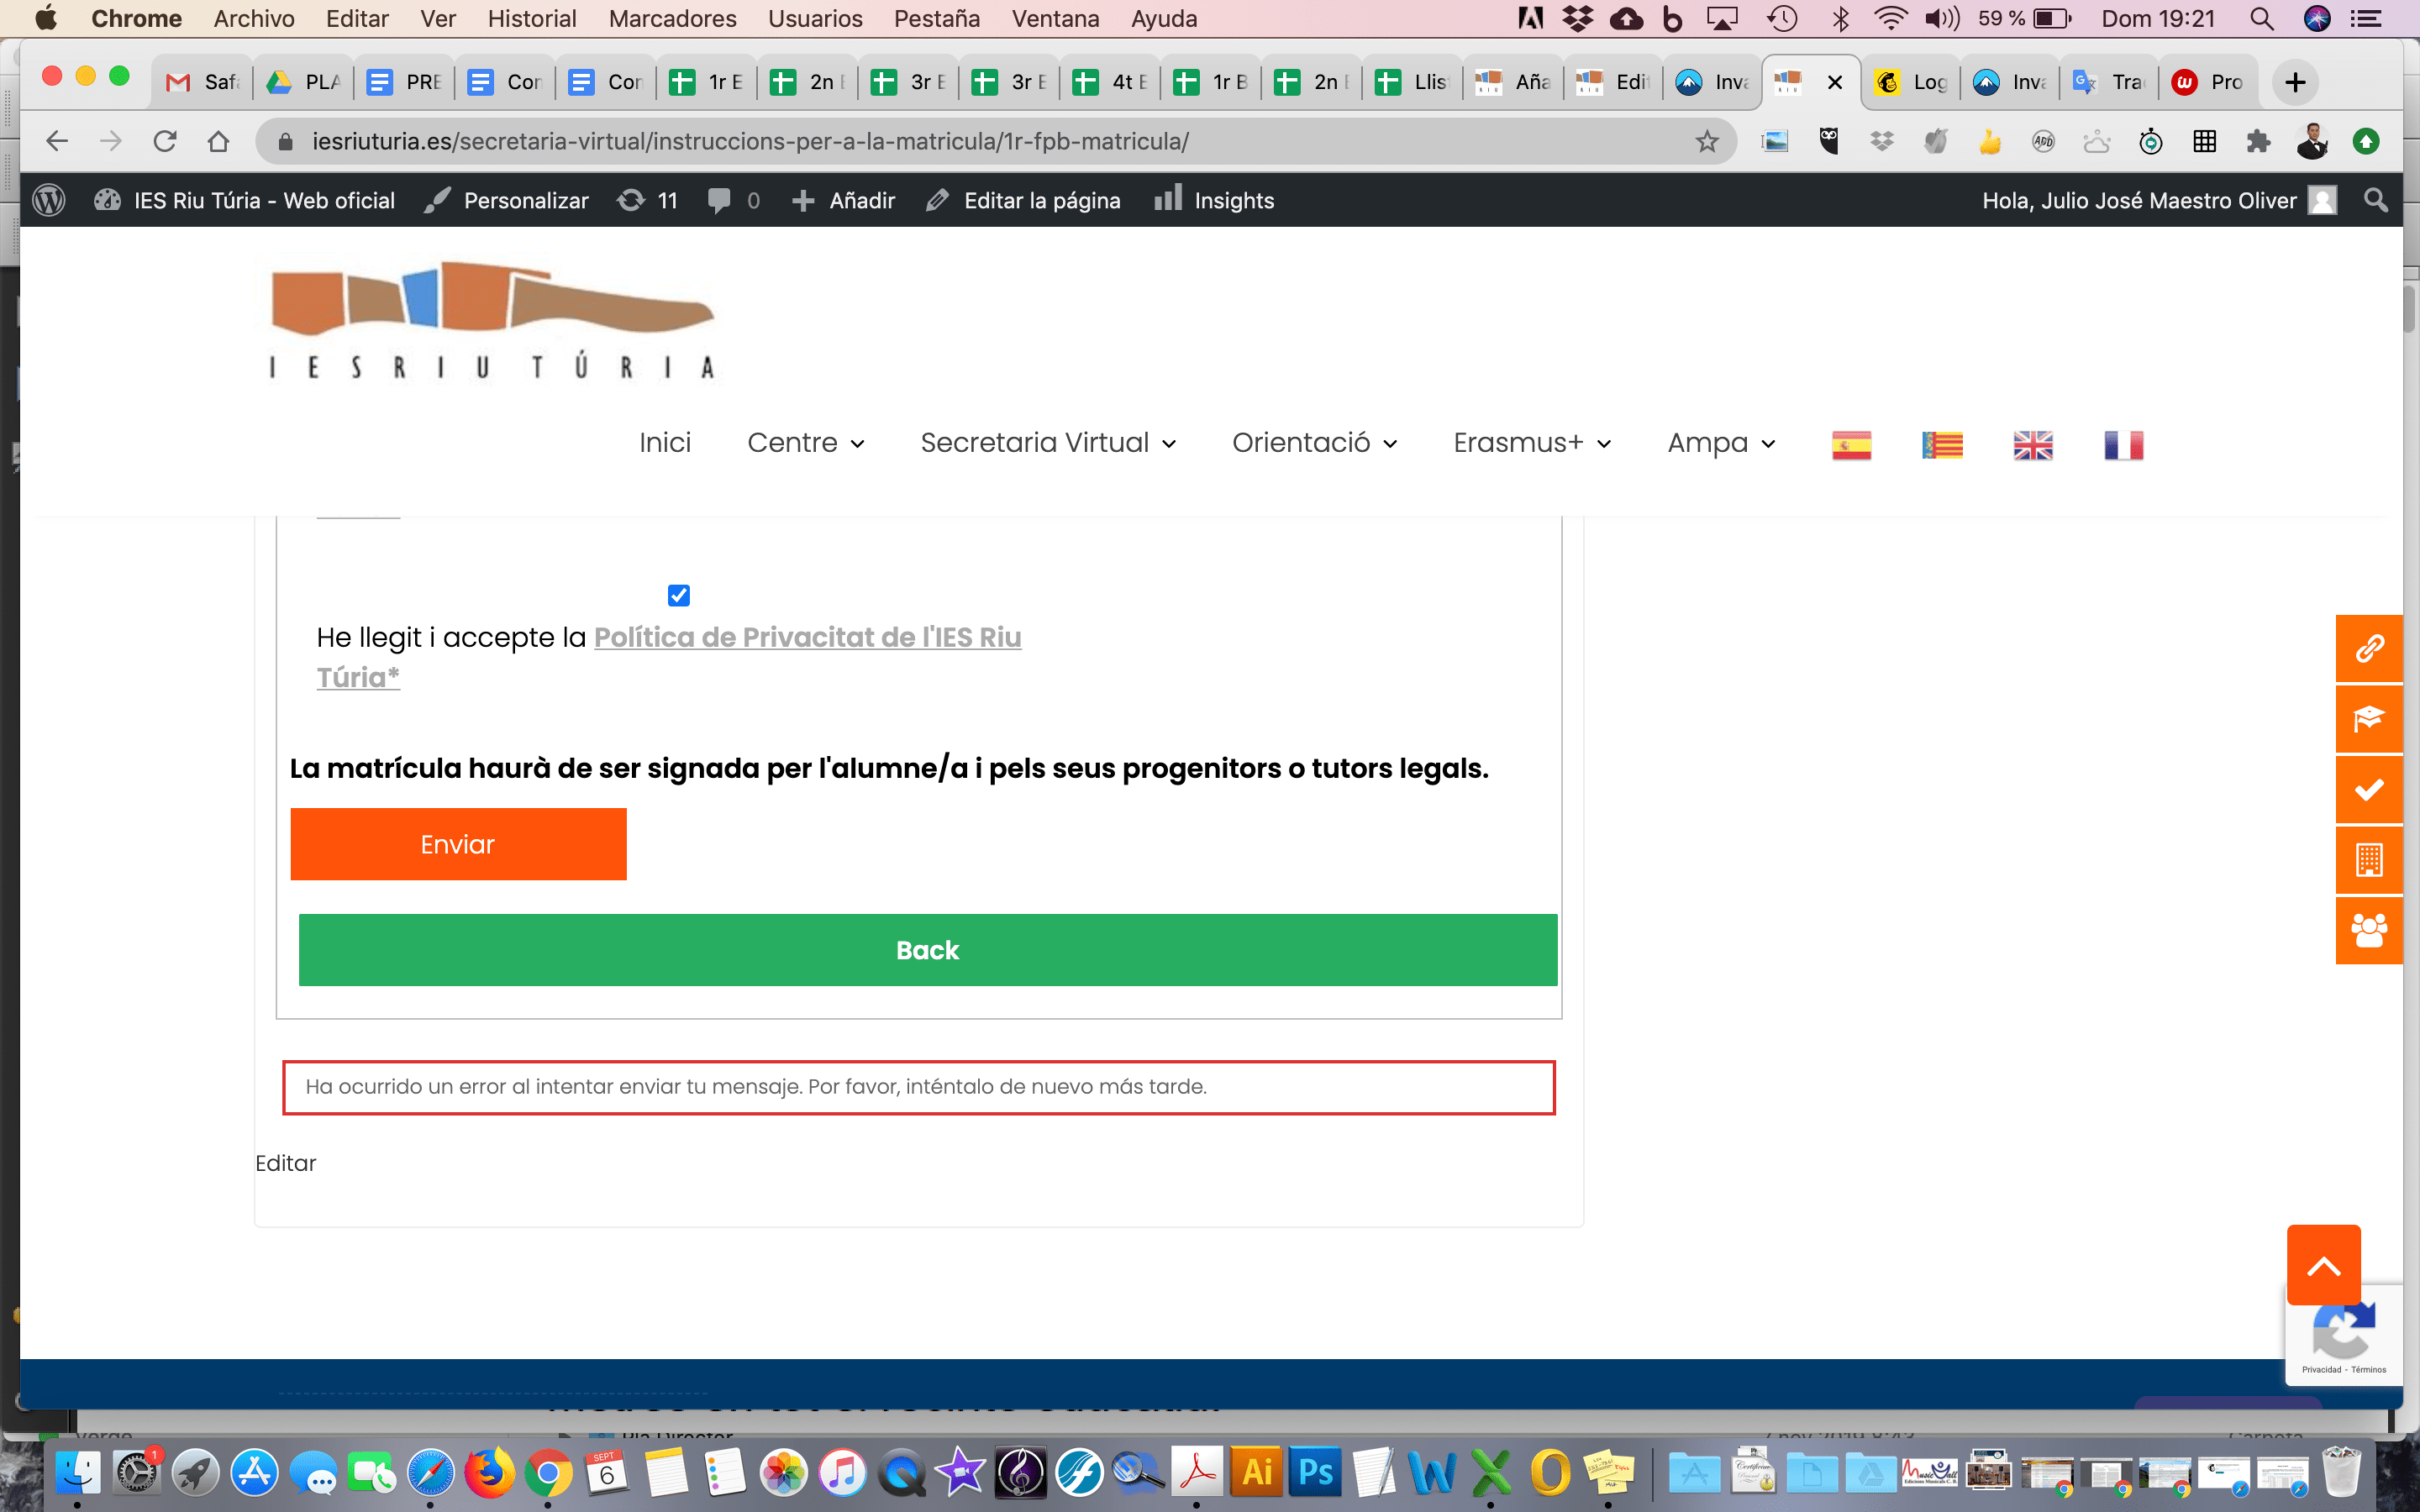Click macOS Spotlight search icon
This screenshot has width=2420, height=1512.
pos(2262,19)
